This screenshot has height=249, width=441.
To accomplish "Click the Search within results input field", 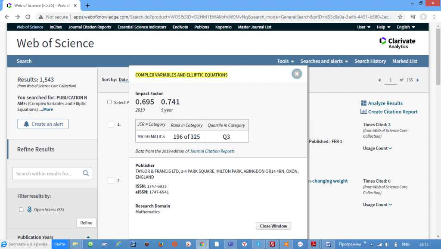I will [x=47, y=174].
